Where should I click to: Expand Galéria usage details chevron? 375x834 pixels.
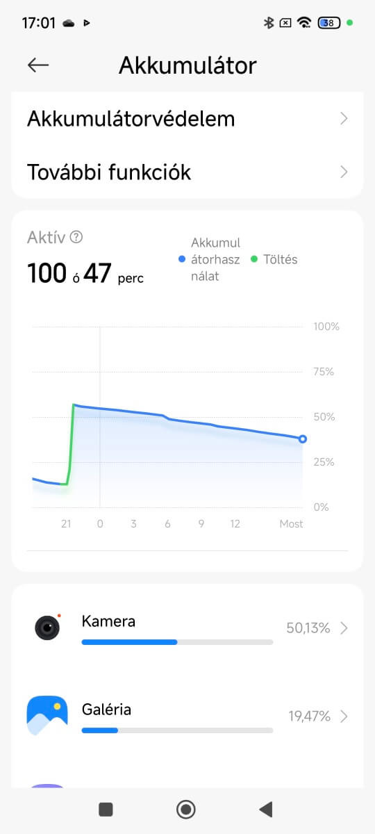344,717
